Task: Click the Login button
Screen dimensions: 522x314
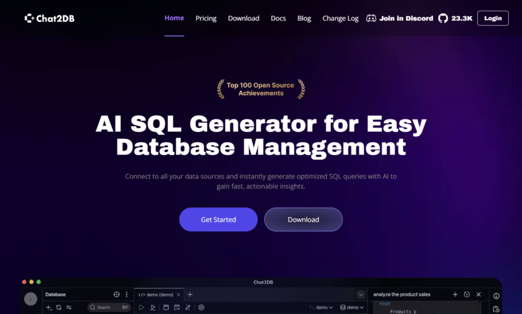Action: pyautogui.click(x=493, y=18)
